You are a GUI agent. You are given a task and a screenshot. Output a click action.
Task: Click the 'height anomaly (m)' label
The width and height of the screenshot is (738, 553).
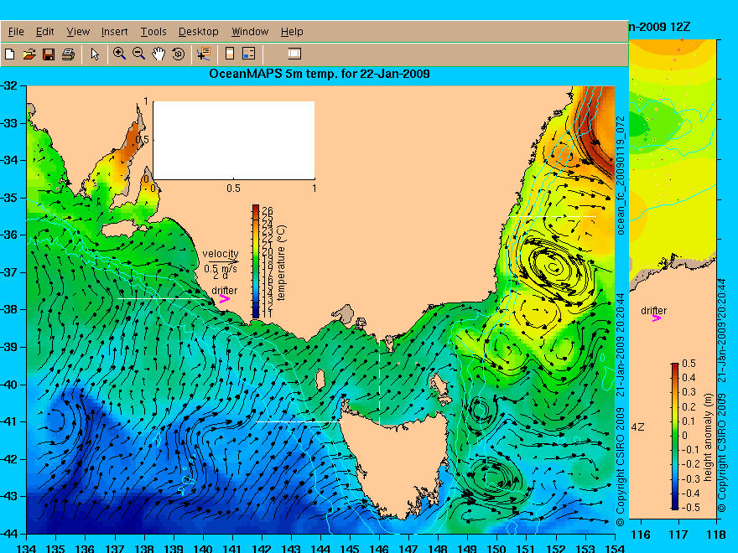708,437
